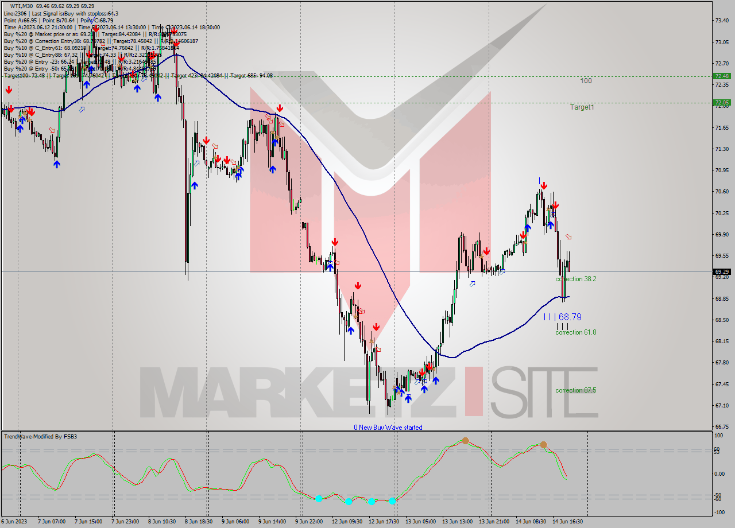Click the 'TrendWave-Modified By FSB3' indicator title
This screenshot has height=528, width=735.
tap(40, 437)
